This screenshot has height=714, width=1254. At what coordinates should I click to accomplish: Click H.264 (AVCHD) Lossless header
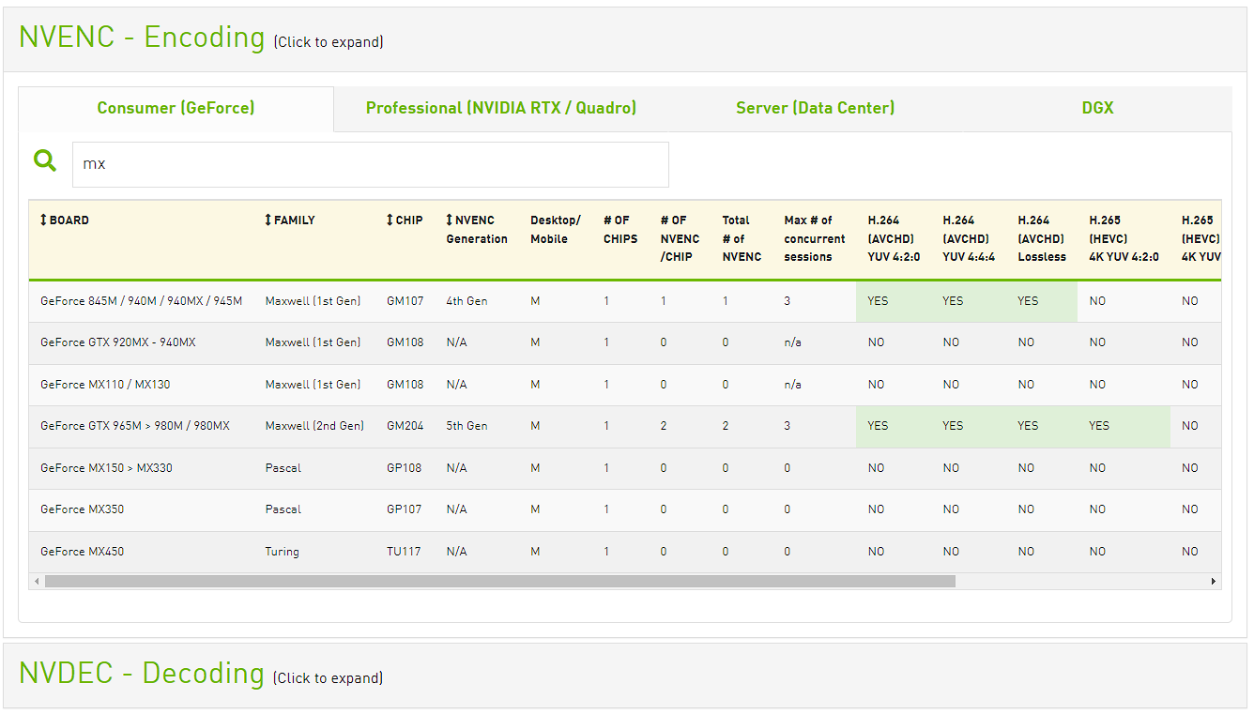[1042, 238]
